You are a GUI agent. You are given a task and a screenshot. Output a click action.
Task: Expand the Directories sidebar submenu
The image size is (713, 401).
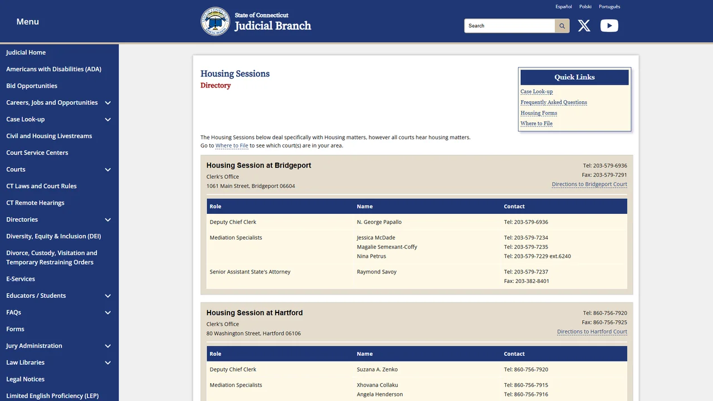pyautogui.click(x=108, y=219)
